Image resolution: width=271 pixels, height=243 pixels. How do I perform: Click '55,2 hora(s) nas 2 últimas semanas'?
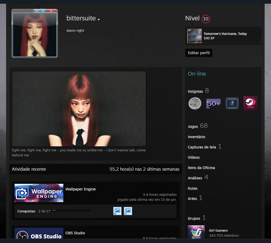click(x=144, y=169)
